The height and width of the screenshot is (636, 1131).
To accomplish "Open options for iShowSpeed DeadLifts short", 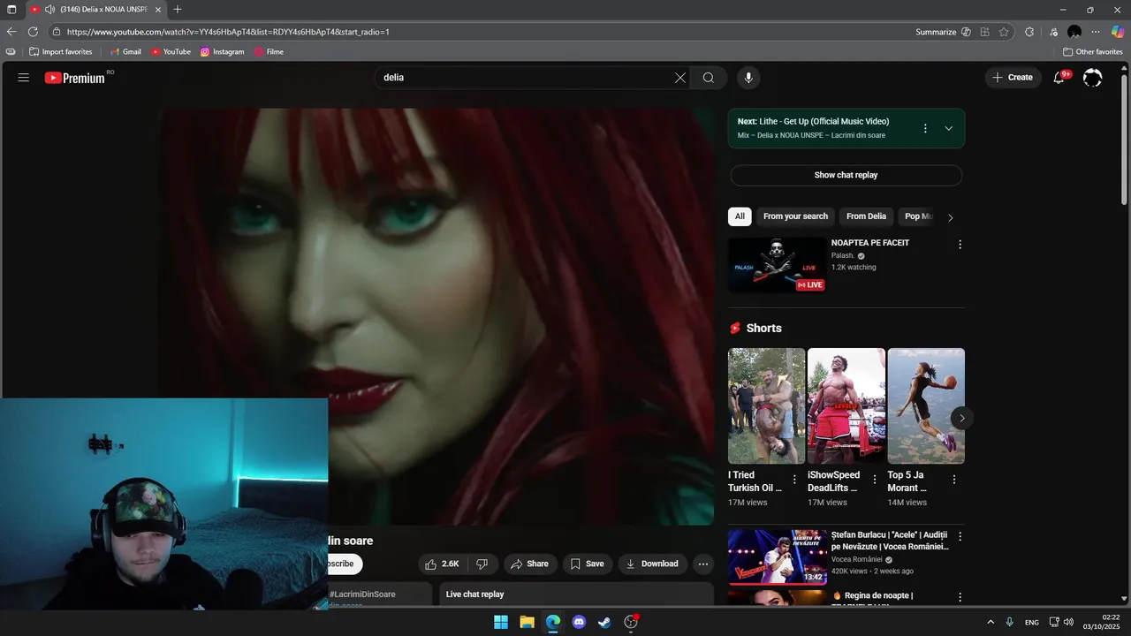I will click(874, 480).
